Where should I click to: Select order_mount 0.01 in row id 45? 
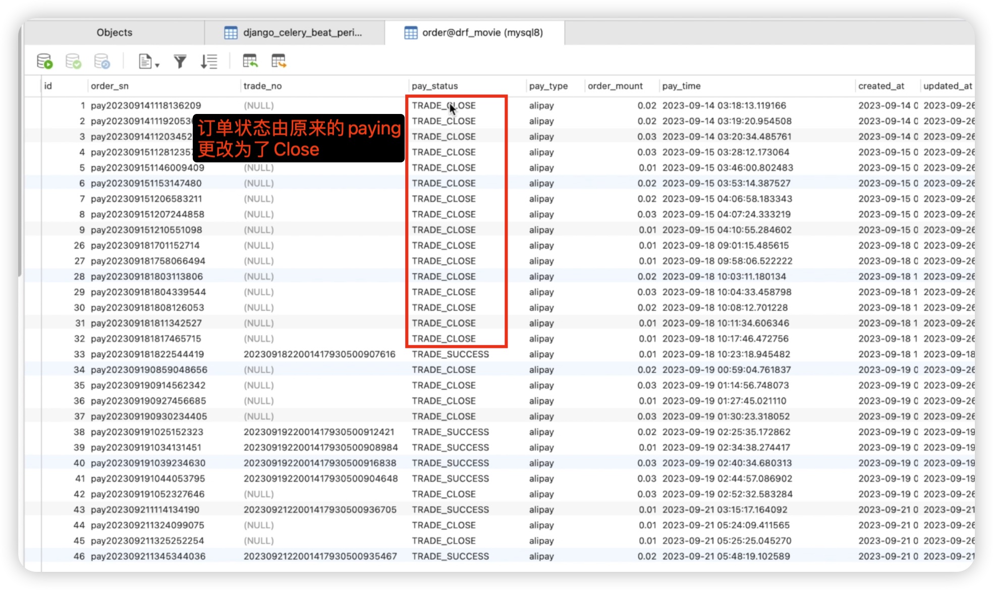(x=647, y=541)
